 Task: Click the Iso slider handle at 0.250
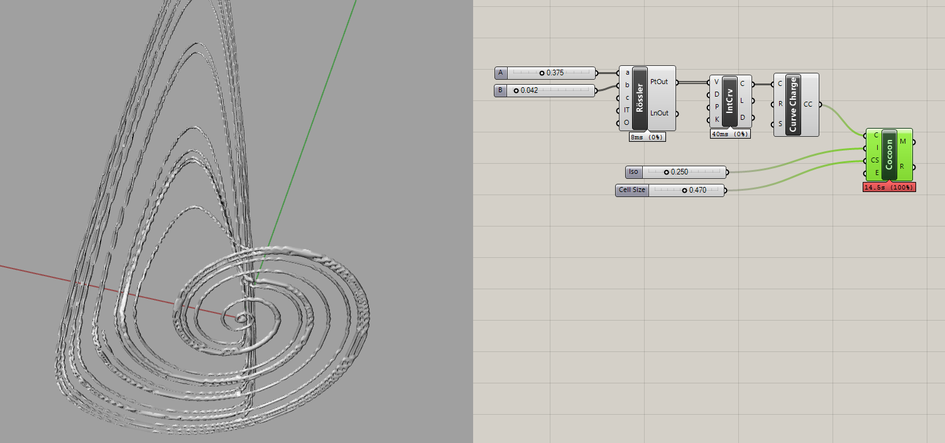point(667,172)
